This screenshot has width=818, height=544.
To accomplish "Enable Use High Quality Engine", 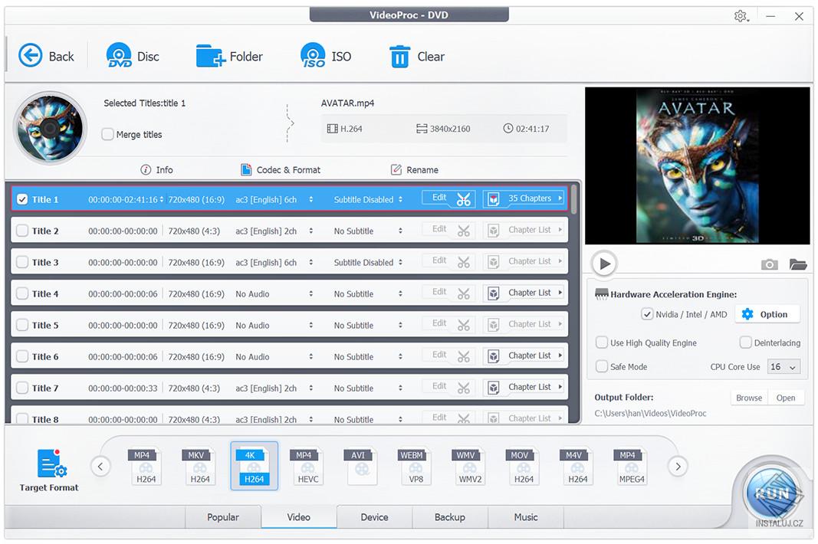I will [602, 342].
